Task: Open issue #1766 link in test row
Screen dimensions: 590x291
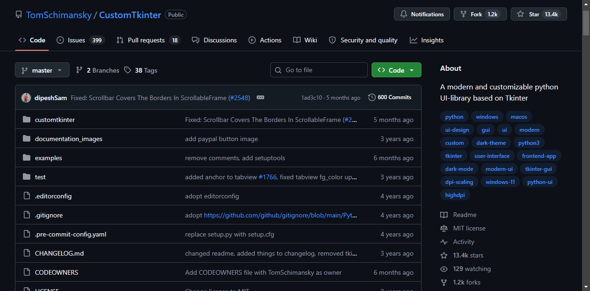Action: tap(267, 177)
